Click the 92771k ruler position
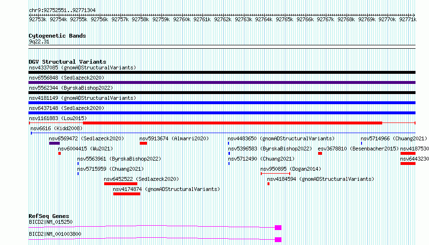Viewport: 429px width, 245px height. click(x=408, y=19)
